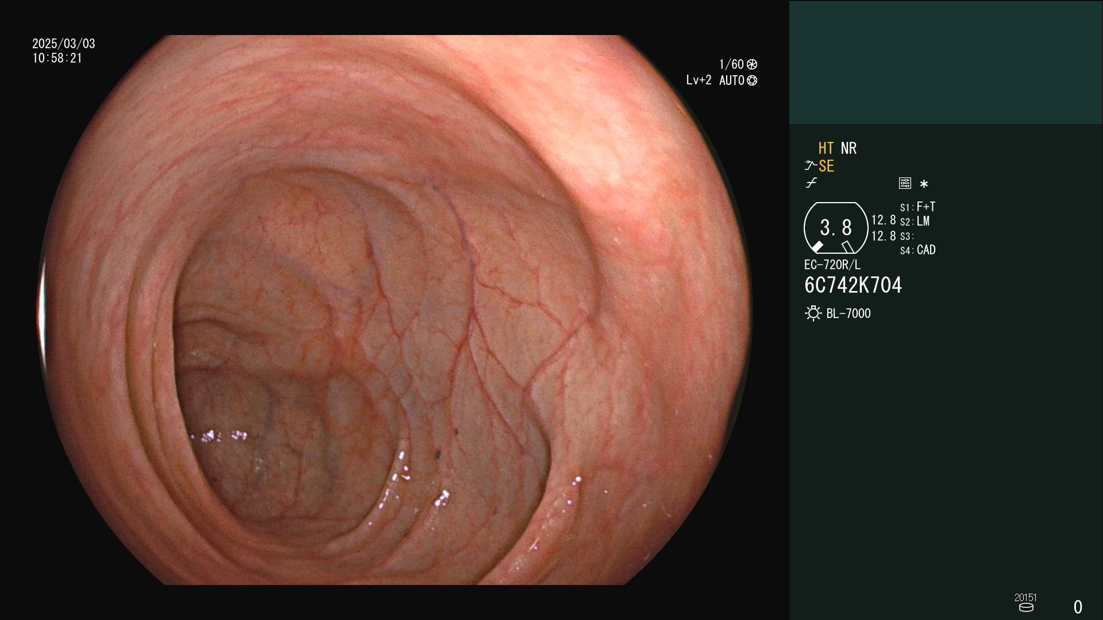The image size is (1103, 620).
Task: Click the 1/60 shutter speed value
Action: 731,64
